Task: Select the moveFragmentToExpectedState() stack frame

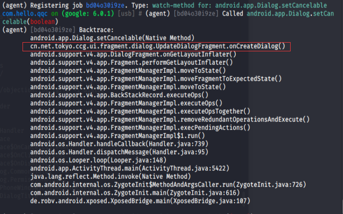Action: pos(155,78)
